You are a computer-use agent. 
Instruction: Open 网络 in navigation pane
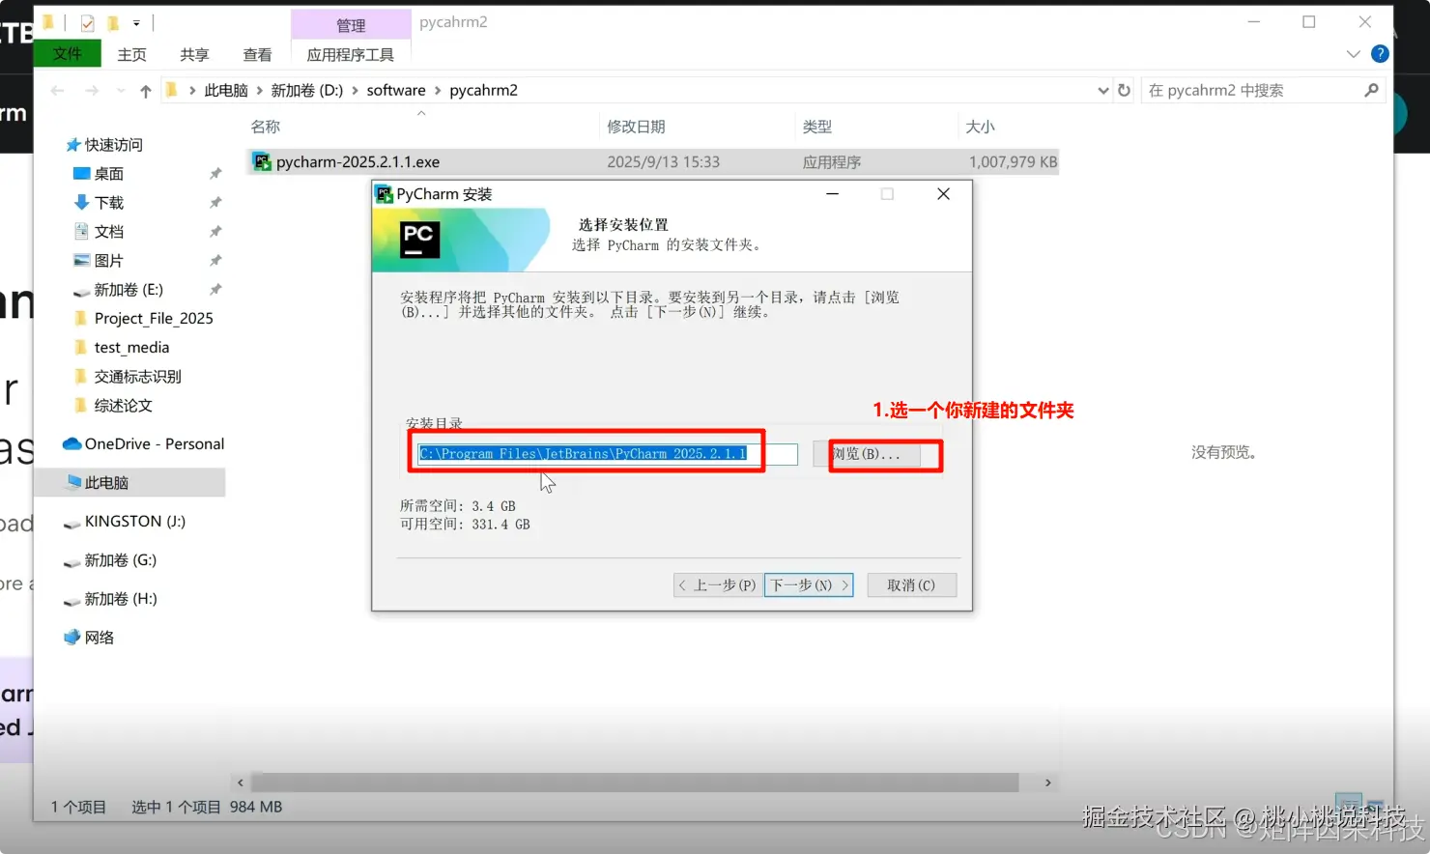(99, 638)
